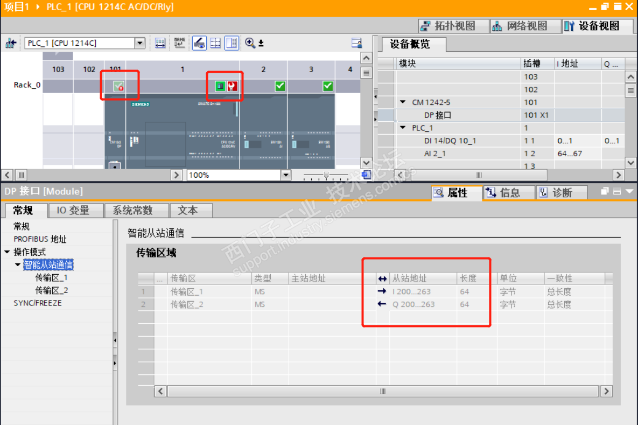Switch to the 设备视图 tab
The width and height of the screenshot is (638, 425).
pos(598,26)
